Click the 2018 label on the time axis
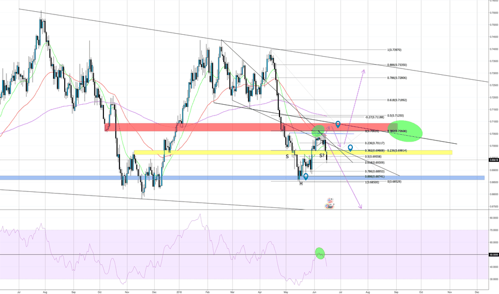This screenshot has width=499, height=294. (x=179, y=291)
